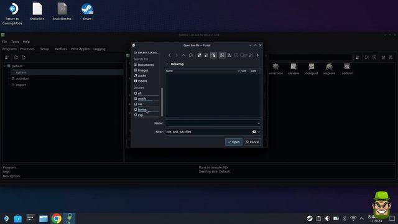Launch control in Q4Wine

click(347, 69)
